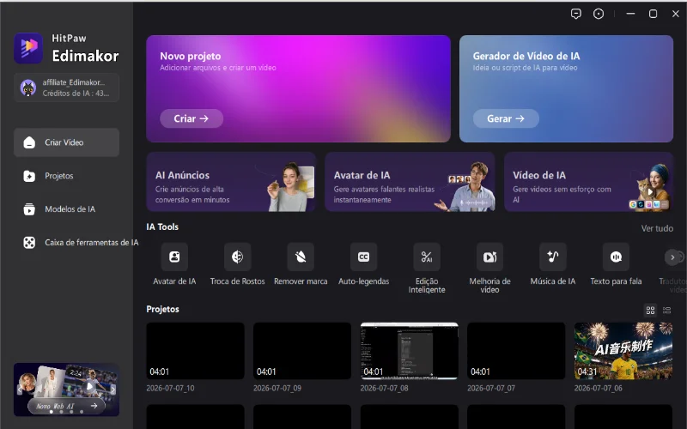Click the Novo Web AI promo button
Image resolution: width=687 pixels, height=429 pixels.
(x=67, y=406)
